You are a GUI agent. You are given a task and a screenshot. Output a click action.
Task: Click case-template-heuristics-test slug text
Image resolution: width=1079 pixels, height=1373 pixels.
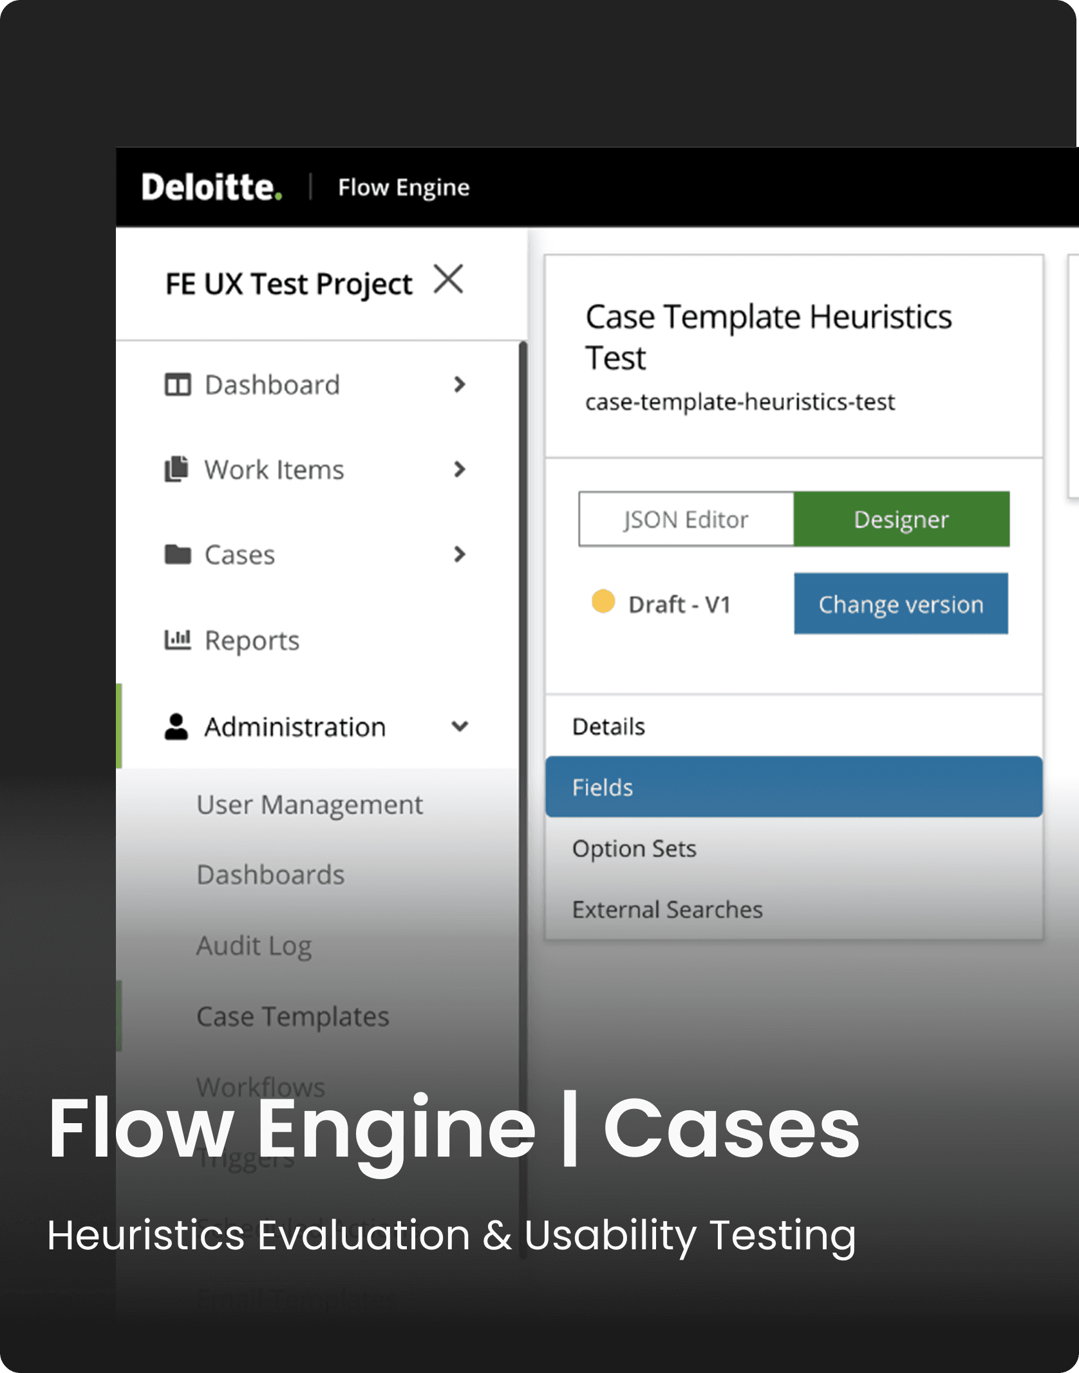740,402
